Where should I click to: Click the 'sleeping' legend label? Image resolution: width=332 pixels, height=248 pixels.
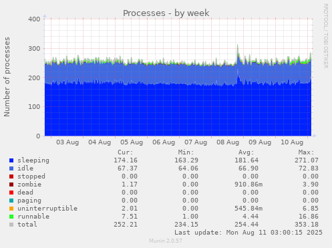[33, 160]
